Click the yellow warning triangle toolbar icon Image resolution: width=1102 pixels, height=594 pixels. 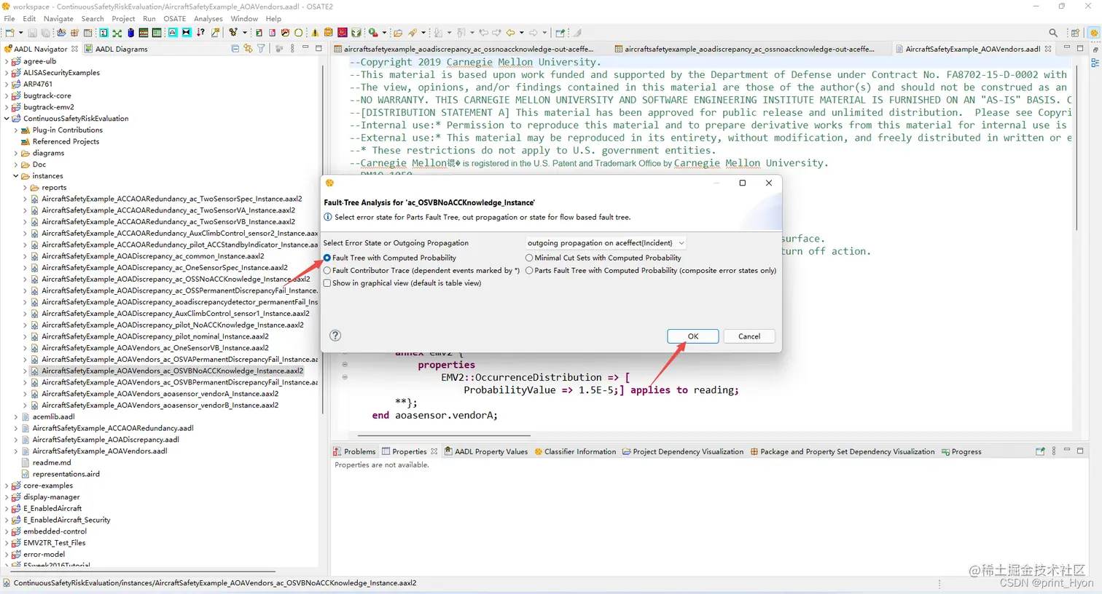(315, 33)
